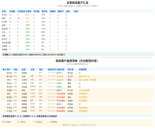Image resolution: width=155 pixels, height=132 pixels.
Task: Click the 82% compliance rate cell
Action: tap(27, 15)
